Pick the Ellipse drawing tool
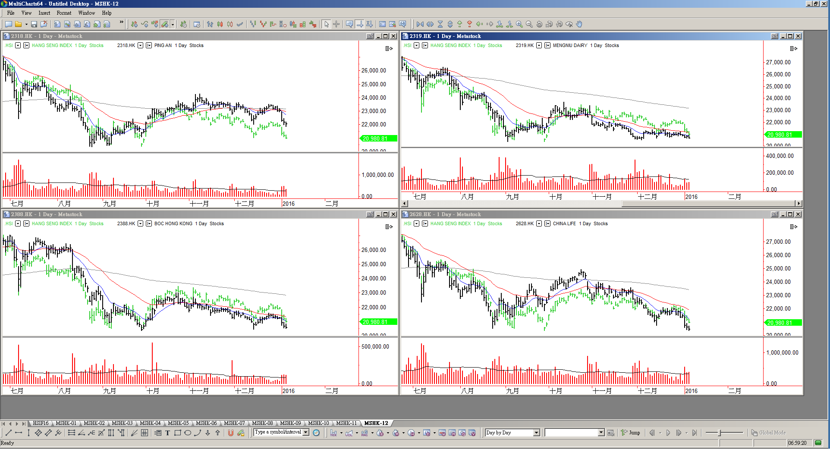 [188, 433]
